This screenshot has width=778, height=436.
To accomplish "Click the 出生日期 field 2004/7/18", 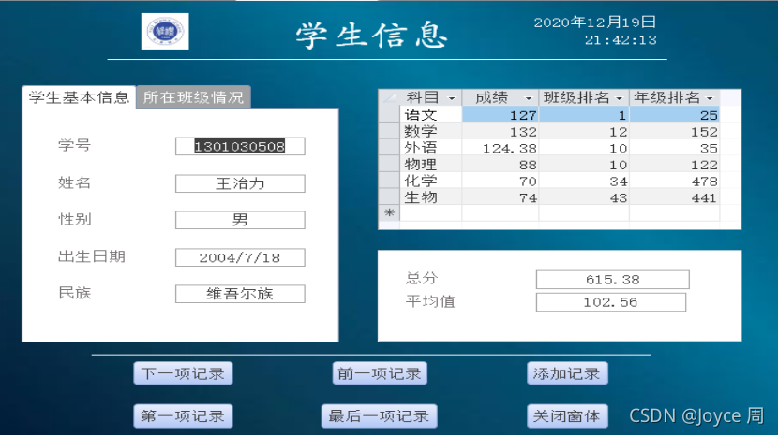I will [x=240, y=257].
